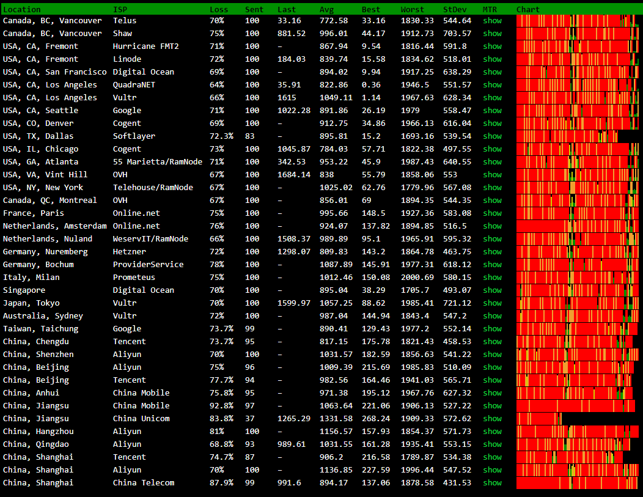Open 'show' for Atlanta RamNode row
Viewport: 643px width, 497px height.
(492, 161)
